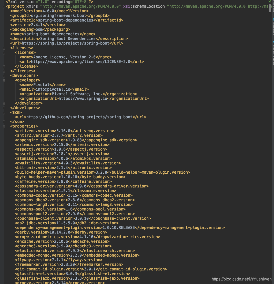Click the commons-codec.version 1.15 line
This screenshot has height=284, width=274.
click(74, 196)
